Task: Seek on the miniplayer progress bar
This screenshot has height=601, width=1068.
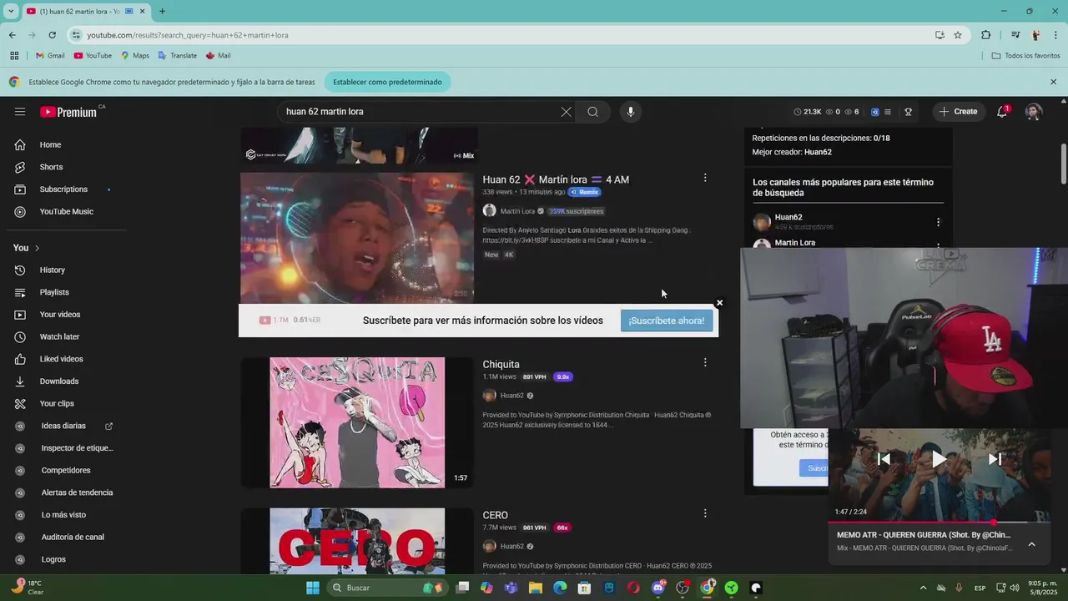Action: tap(940, 523)
